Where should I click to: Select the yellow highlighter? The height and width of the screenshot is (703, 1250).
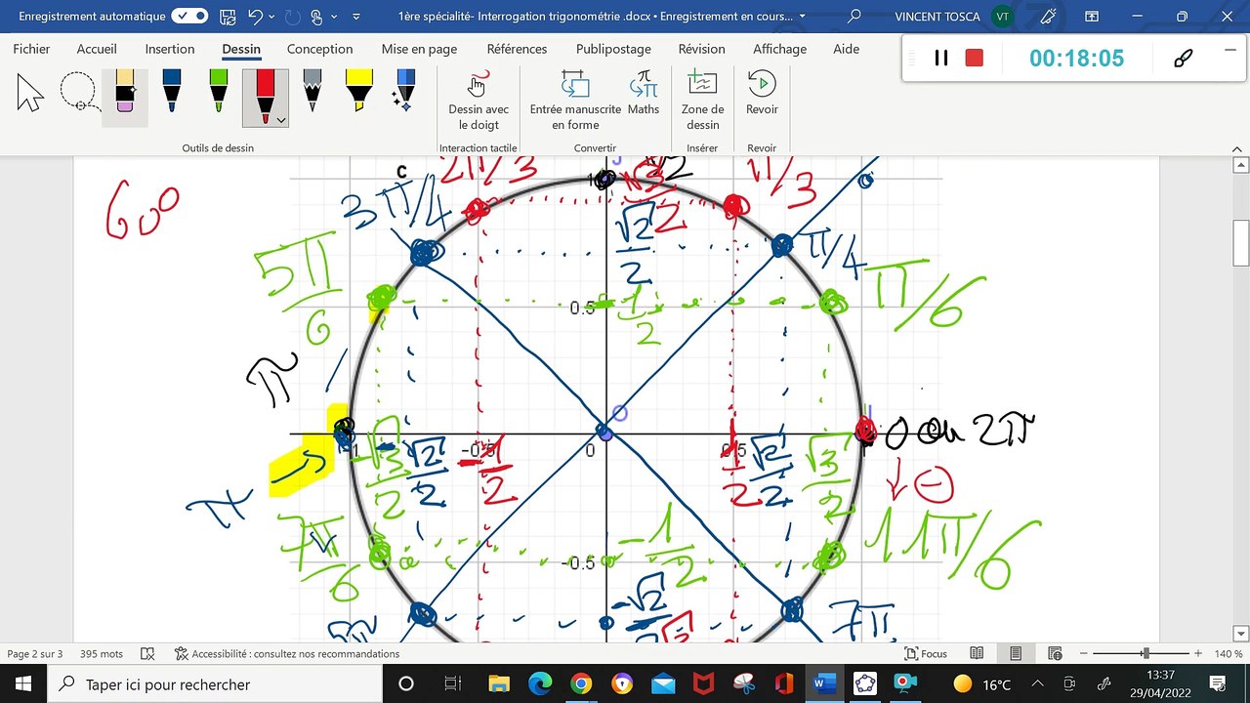pos(358,93)
